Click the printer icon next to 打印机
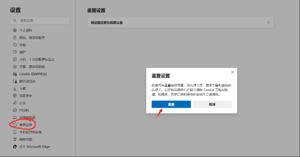 [15, 110]
